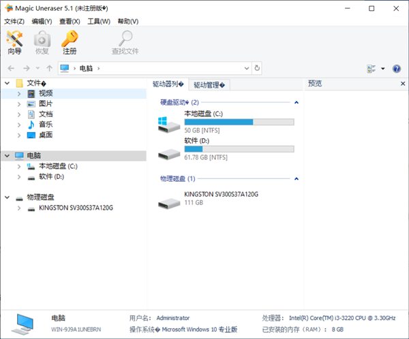This screenshot has width=409, height=339.
Task: Click the up arrow navigation icon
Action: pos(49,68)
